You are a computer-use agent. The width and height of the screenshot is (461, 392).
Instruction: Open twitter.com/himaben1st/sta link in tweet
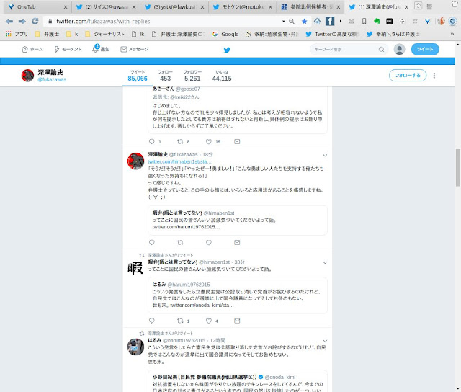point(179,161)
